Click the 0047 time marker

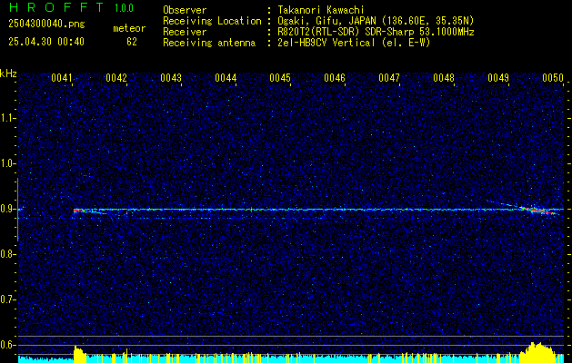pyautogui.click(x=389, y=77)
